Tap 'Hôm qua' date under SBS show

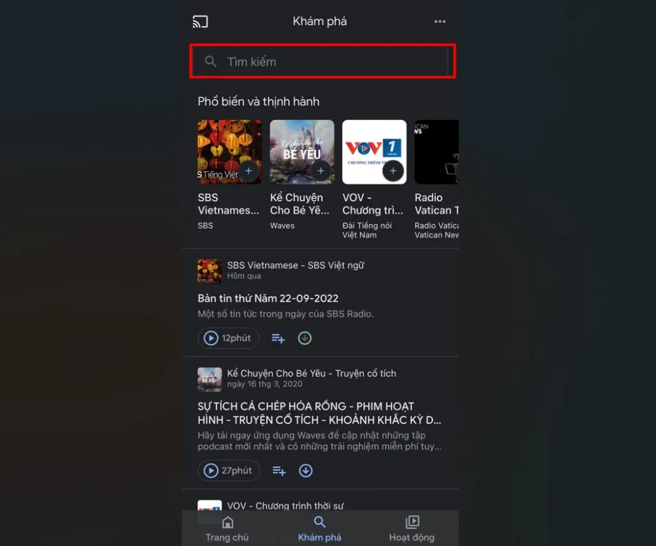point(244,276)
